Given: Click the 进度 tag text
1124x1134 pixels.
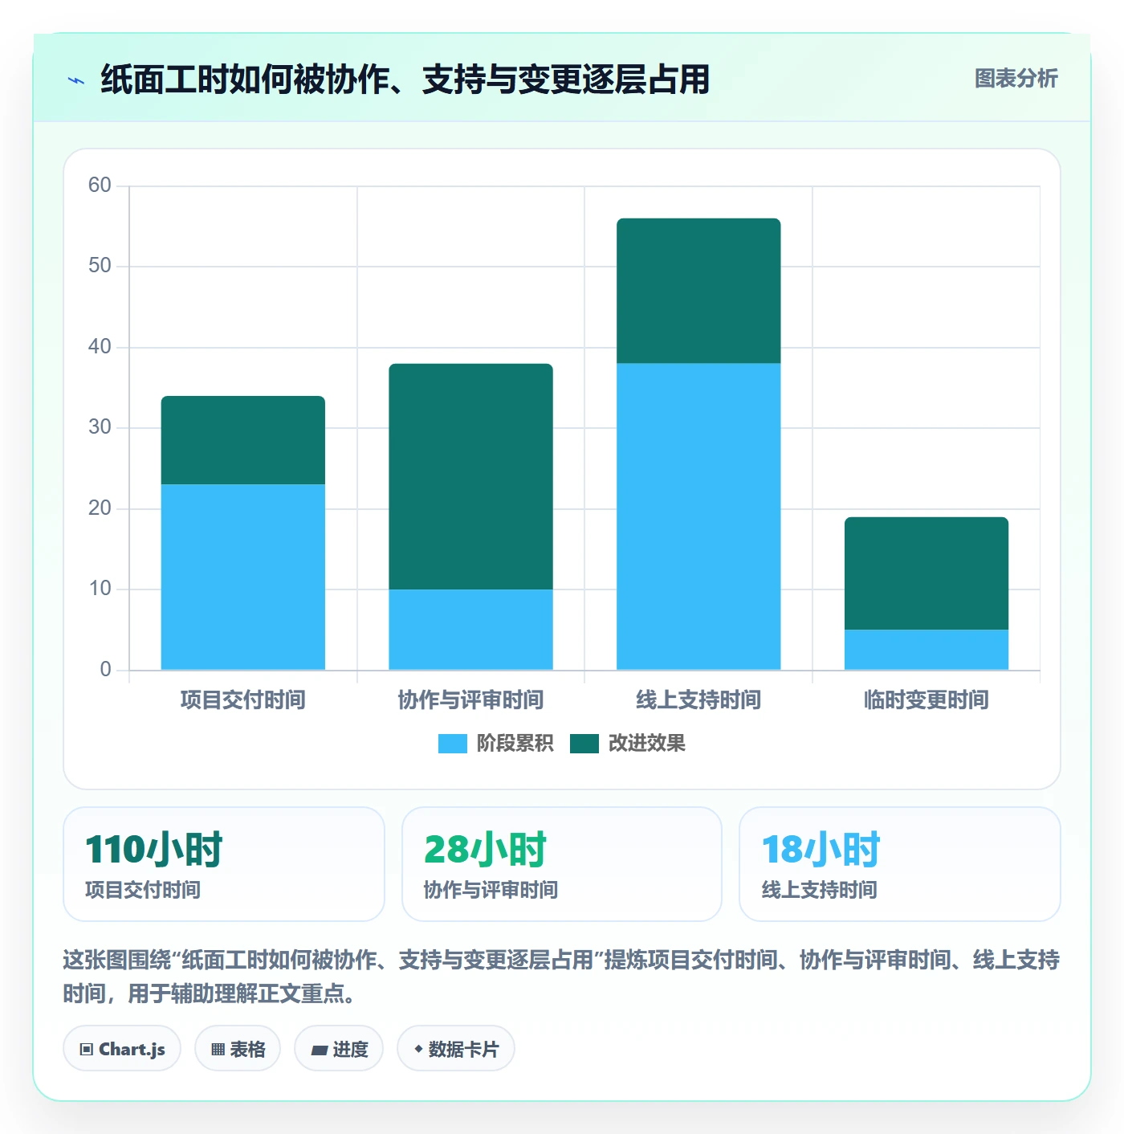Looking at the screenshot, I should pyautogui.click(x=350, y=1049).
